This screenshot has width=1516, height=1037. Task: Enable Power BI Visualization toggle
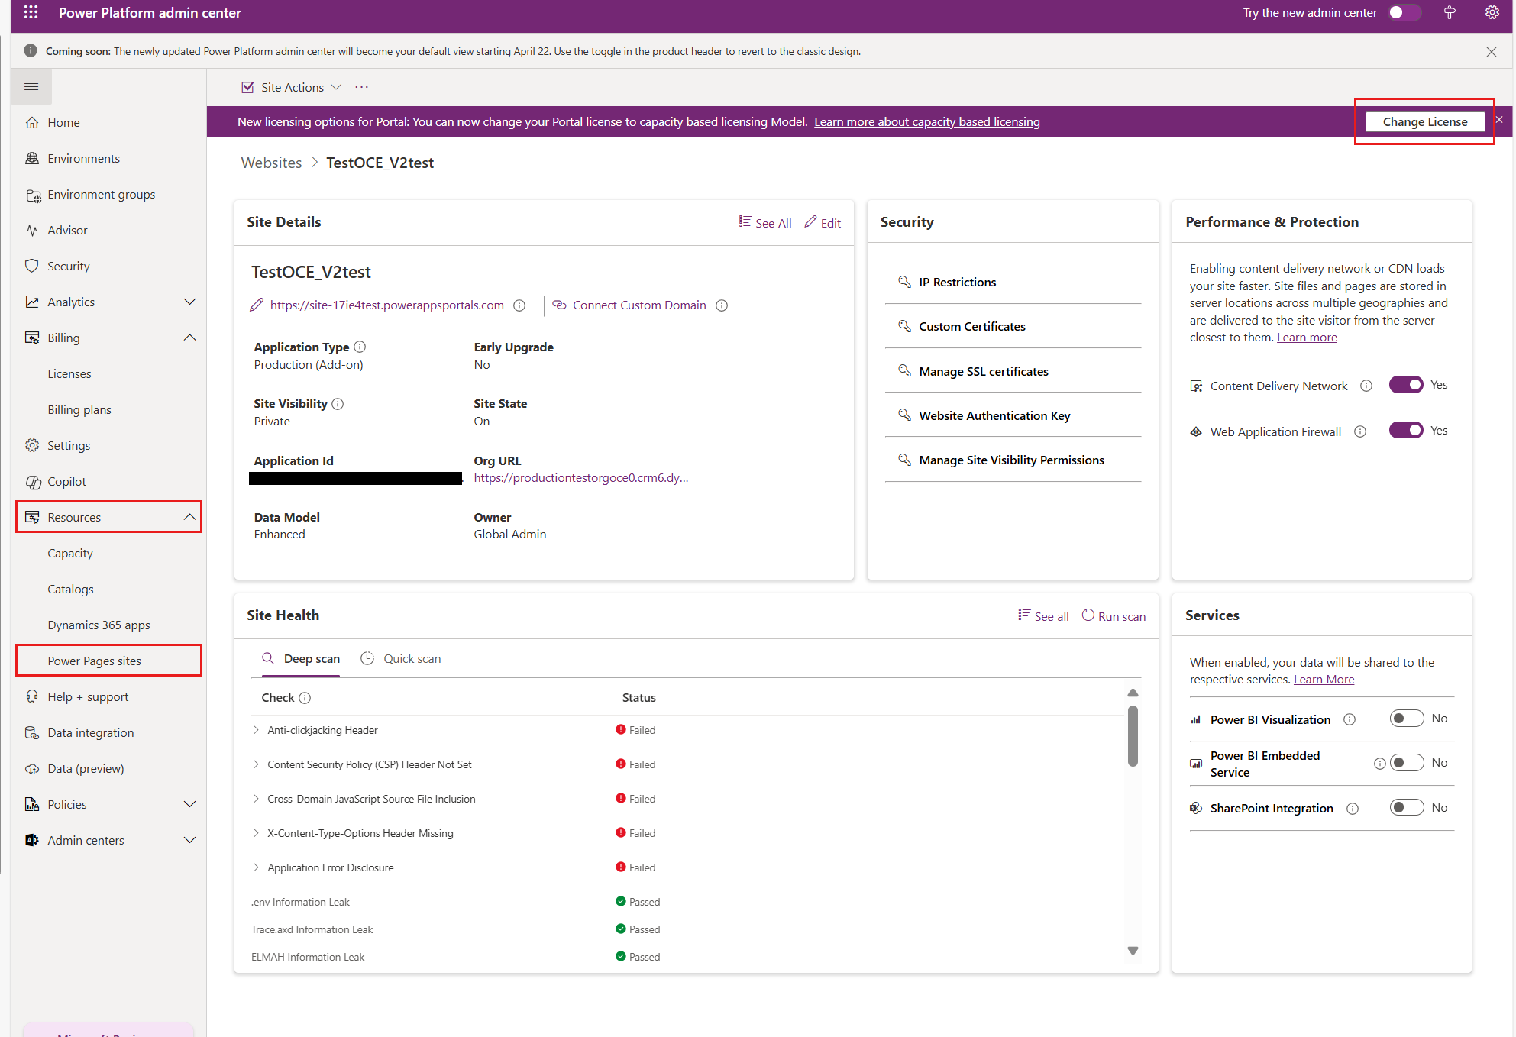[1405, 719]
